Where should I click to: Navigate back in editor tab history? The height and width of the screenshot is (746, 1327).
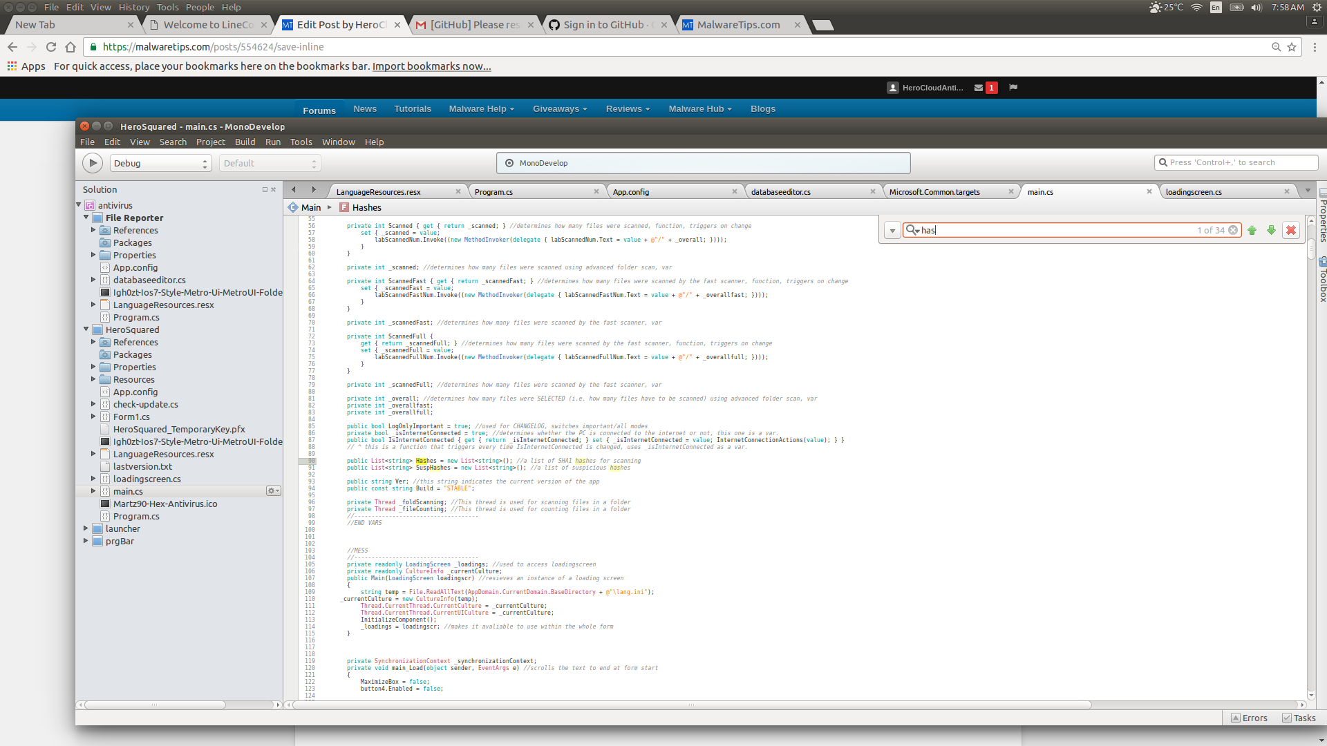coord(294,190)
